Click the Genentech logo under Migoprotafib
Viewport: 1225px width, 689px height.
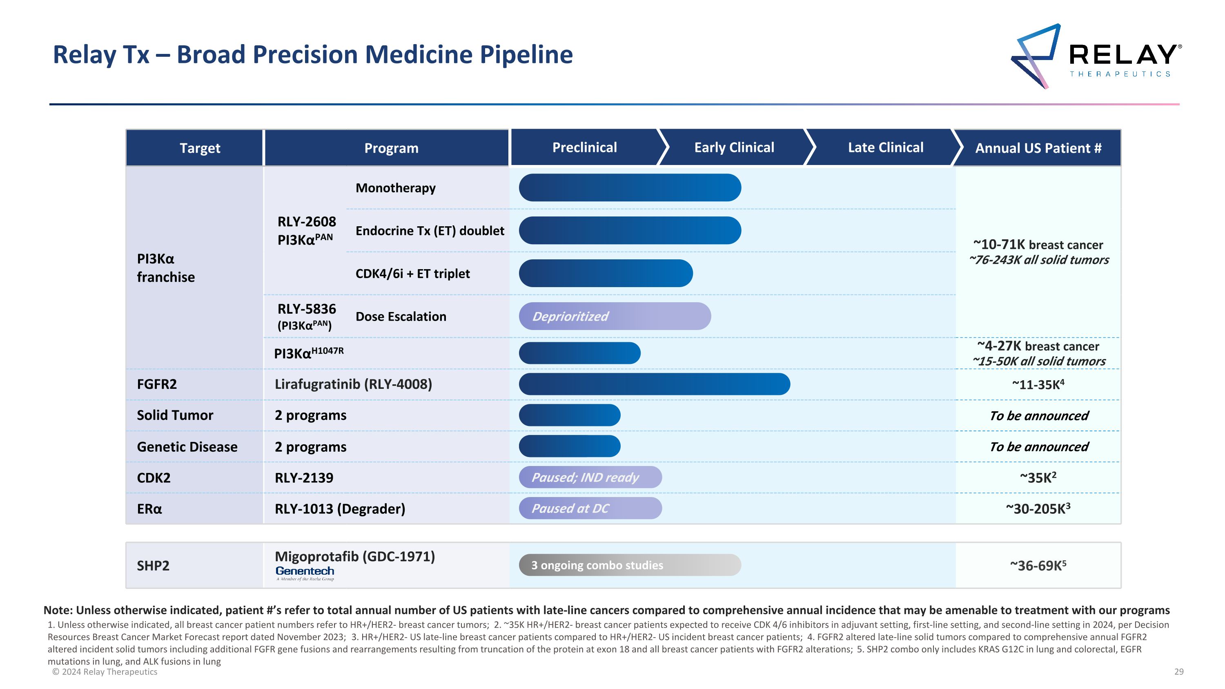point(305,572)
